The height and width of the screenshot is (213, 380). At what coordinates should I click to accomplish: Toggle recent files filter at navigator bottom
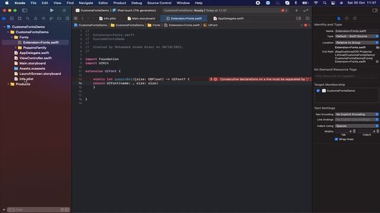(62, 209)
